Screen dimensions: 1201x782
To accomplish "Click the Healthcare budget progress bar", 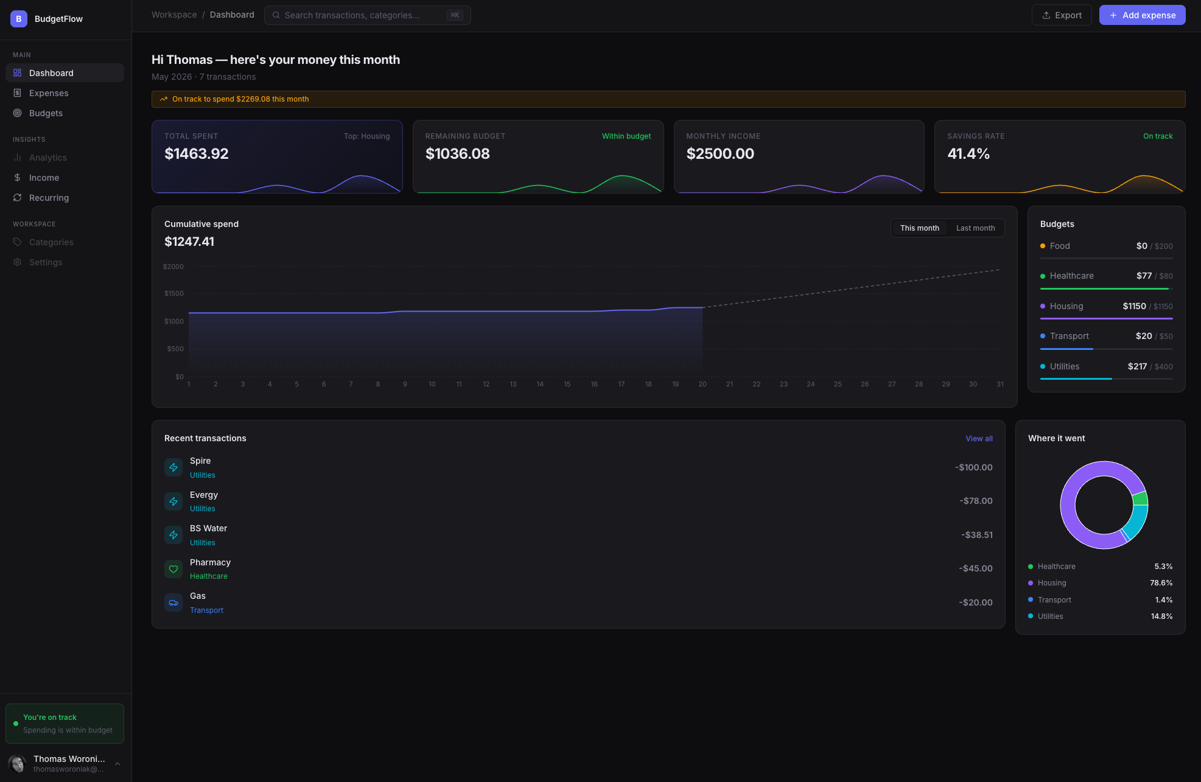I will [x=1106, y=288].
